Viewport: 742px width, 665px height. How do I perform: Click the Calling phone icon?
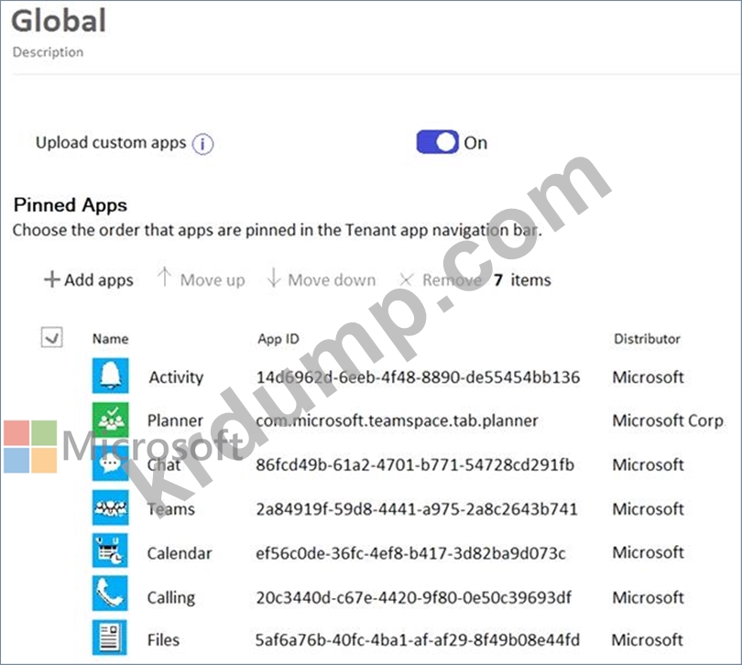(x=111, y=596)
